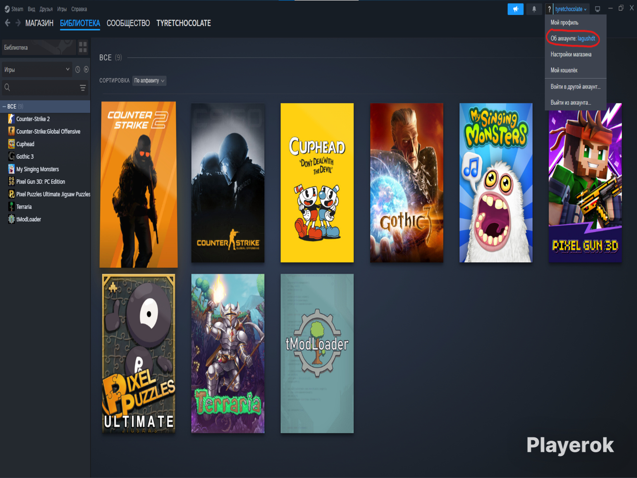Click the question mark help icon
The height and width of the screenshot is (478, 637).
pos(549,9)
